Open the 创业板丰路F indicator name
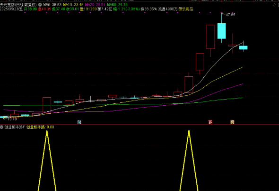 tap(14, 127)
